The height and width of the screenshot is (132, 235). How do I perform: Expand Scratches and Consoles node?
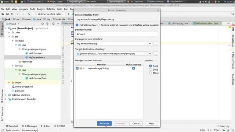6,99
